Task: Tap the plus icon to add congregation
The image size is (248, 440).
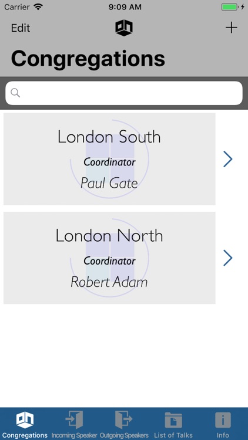Action: 231,28
